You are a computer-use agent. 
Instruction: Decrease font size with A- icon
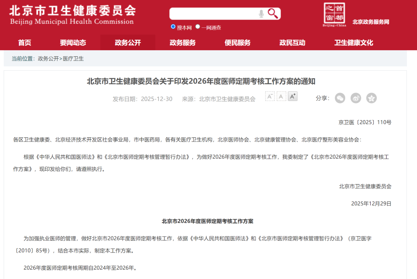tap(270, 96)
